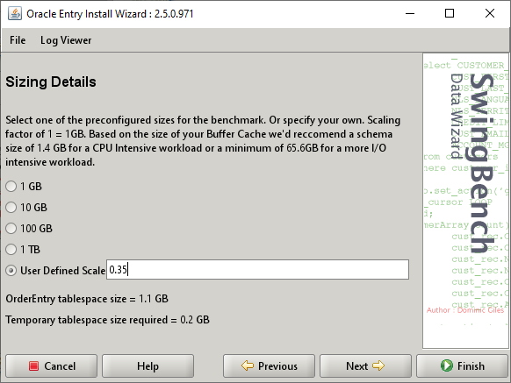The height and width of the screenshot is (383, 511).
Task: Open the Log Viewer menu
Action: pyautogui.click(x=66, y=40)
